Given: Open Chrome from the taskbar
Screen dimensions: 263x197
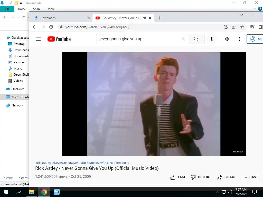Looking at the screenshot, I should click(44, 192).
